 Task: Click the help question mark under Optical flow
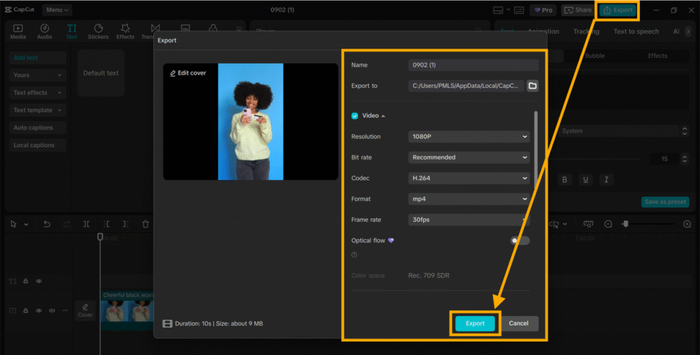click(354, 255)
